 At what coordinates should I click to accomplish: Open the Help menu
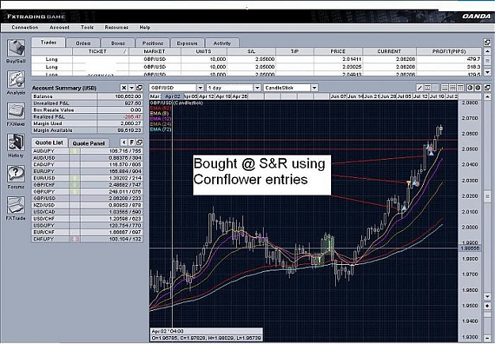pyautogui.click(x=145, y=28)
